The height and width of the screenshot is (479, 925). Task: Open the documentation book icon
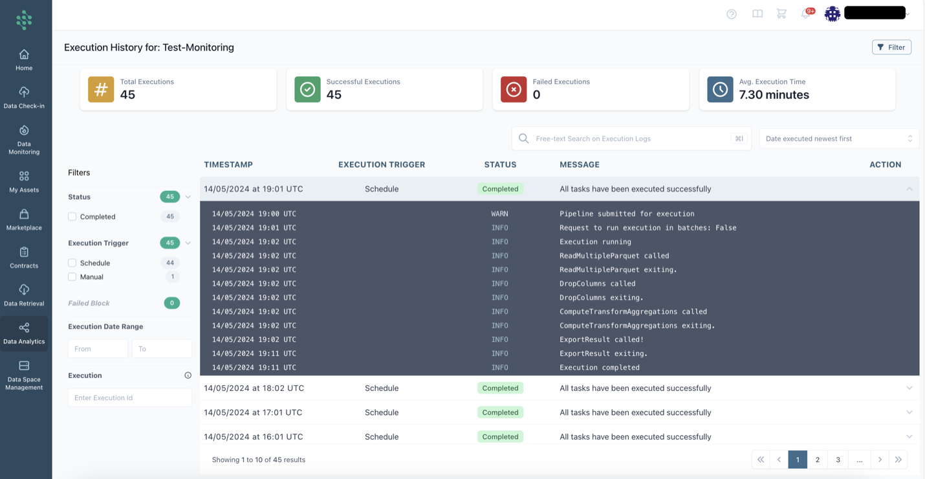click(x=757, y=14)
